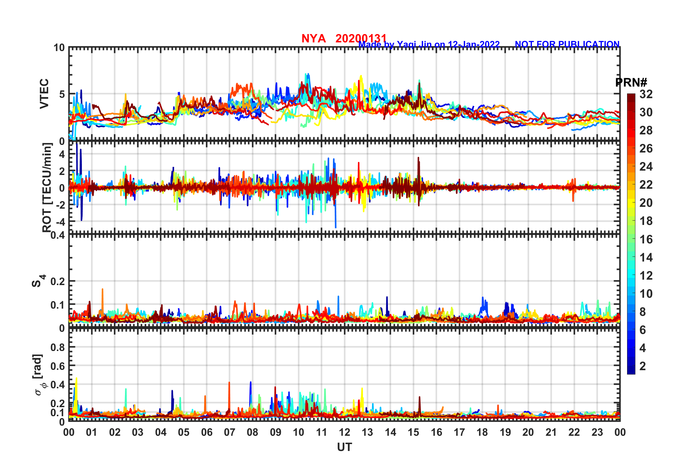The width and height of the screenshot is (689, 468).
Task: Click inside the σφ plot panel
Action: point(344,375)
